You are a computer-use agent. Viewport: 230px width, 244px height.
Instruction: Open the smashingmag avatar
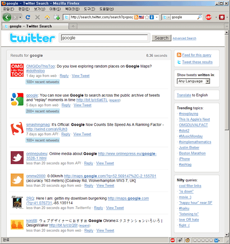tap(17, 129)
